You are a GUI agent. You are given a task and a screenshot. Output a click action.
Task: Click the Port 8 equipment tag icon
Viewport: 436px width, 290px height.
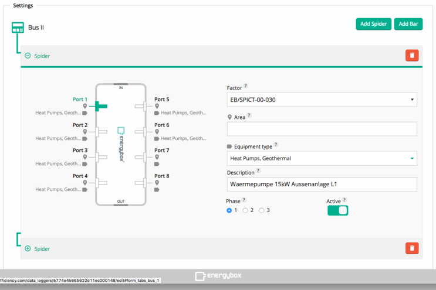[x=157, y=190]
